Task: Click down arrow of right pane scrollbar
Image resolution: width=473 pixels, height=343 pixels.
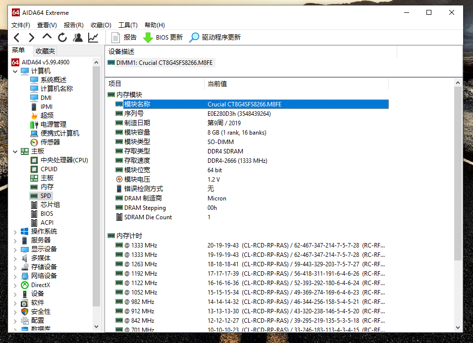Action: [458, 328]
